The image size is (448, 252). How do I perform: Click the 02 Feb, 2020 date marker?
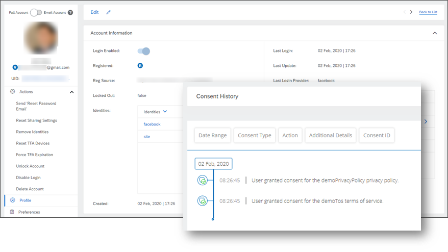pos(213,164)
